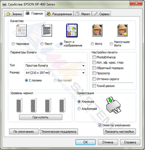Click the first ink cartridge level bar
The image size is (145, 150).
click(x=19, y=105)
